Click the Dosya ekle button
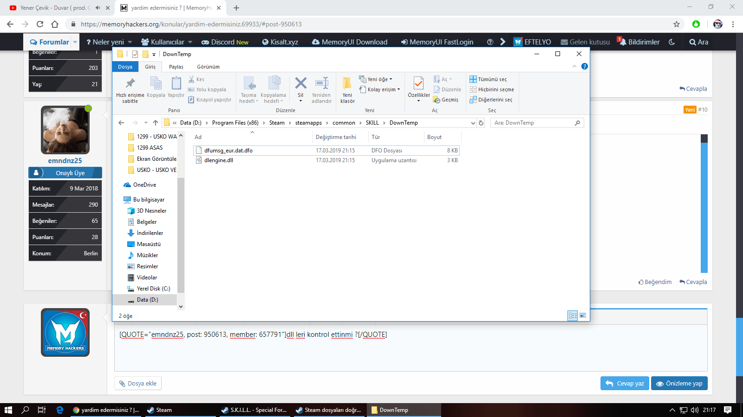 click(x=138, y=383)
